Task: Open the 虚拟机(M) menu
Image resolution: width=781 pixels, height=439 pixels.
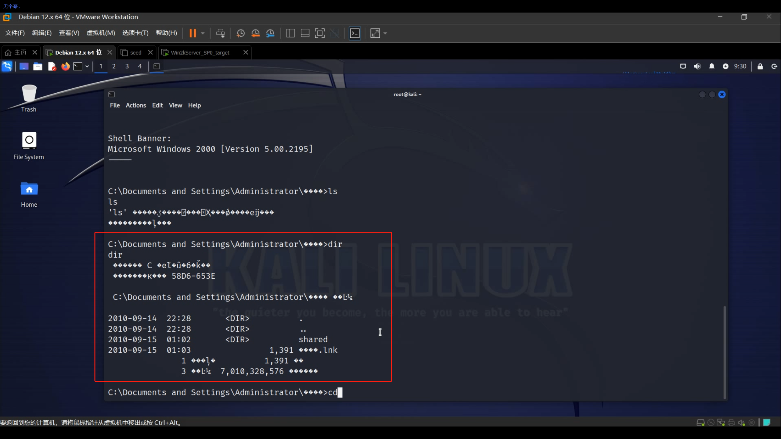Action: 101,33
